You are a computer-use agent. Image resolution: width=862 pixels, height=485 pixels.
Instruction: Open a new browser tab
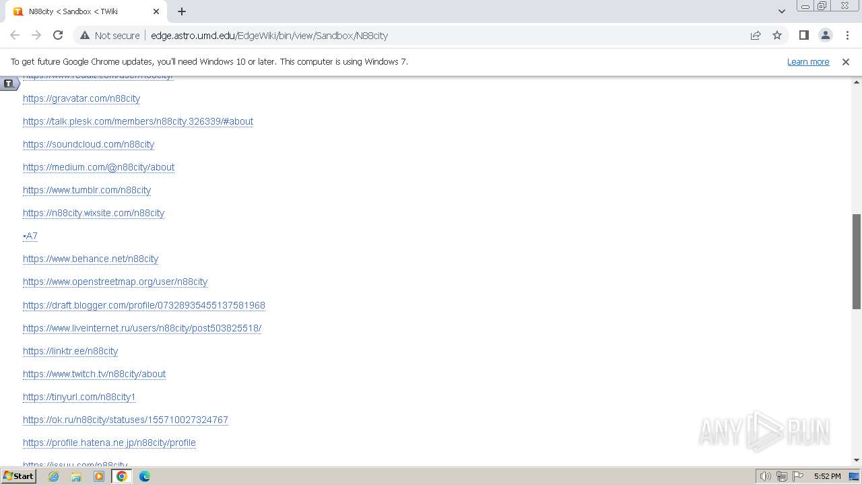(182, 11)
